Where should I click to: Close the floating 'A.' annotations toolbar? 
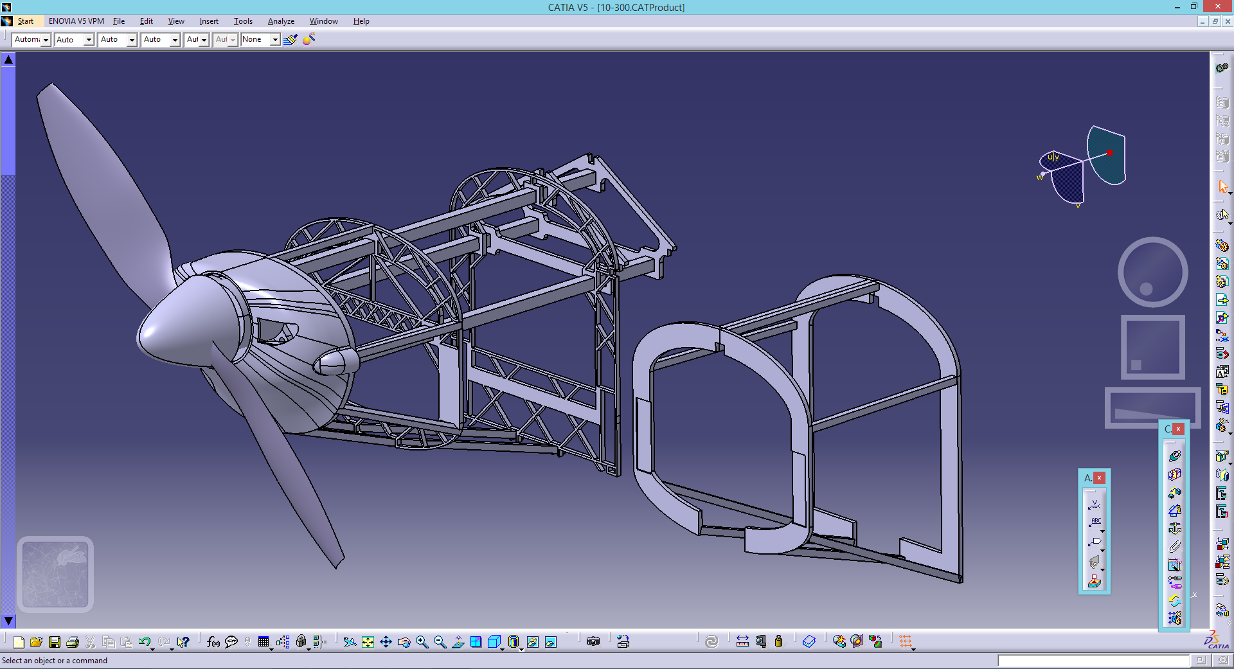click(x=1100, y=477)
